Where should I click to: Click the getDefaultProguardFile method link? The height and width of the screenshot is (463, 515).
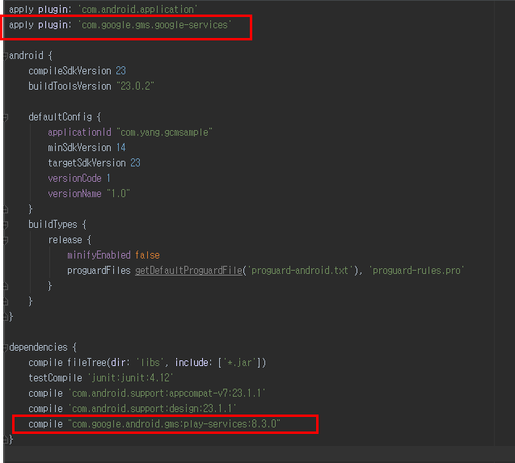click(x=189, y=271)
